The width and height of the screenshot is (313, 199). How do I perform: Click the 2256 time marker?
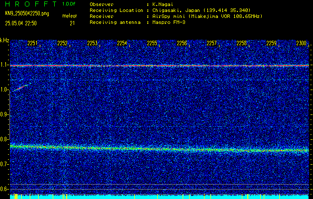[x=182, y=43]
